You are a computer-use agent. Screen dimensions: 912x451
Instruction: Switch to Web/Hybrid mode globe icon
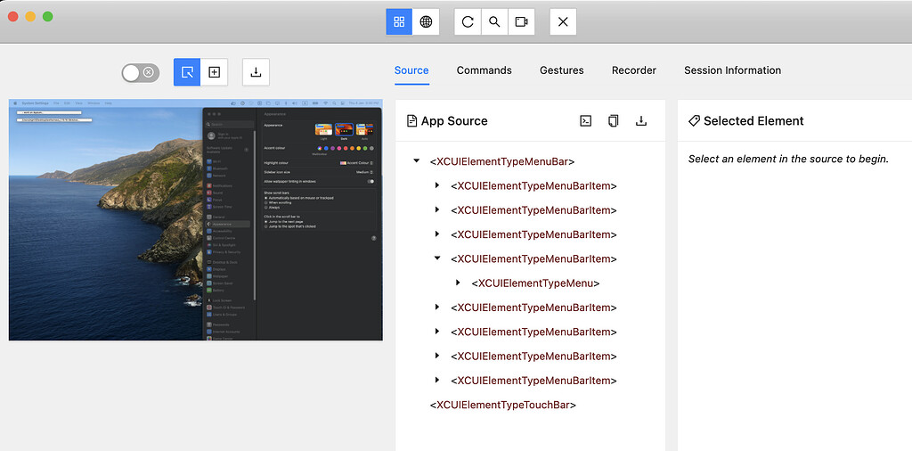426,22
